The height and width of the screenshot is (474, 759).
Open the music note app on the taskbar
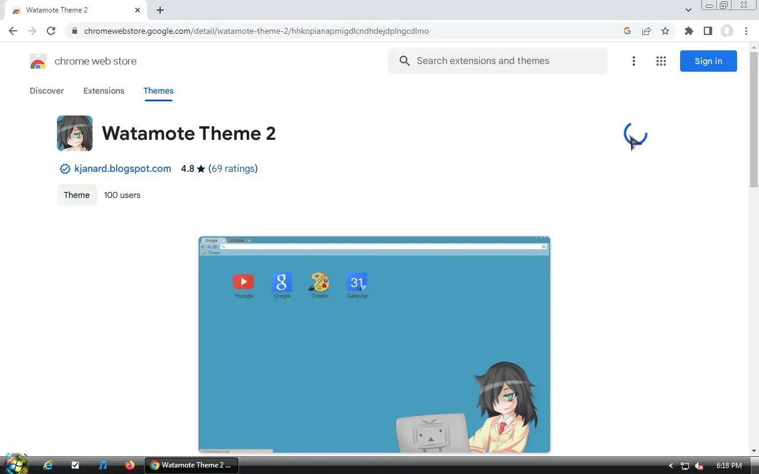[x=103, y=465]
